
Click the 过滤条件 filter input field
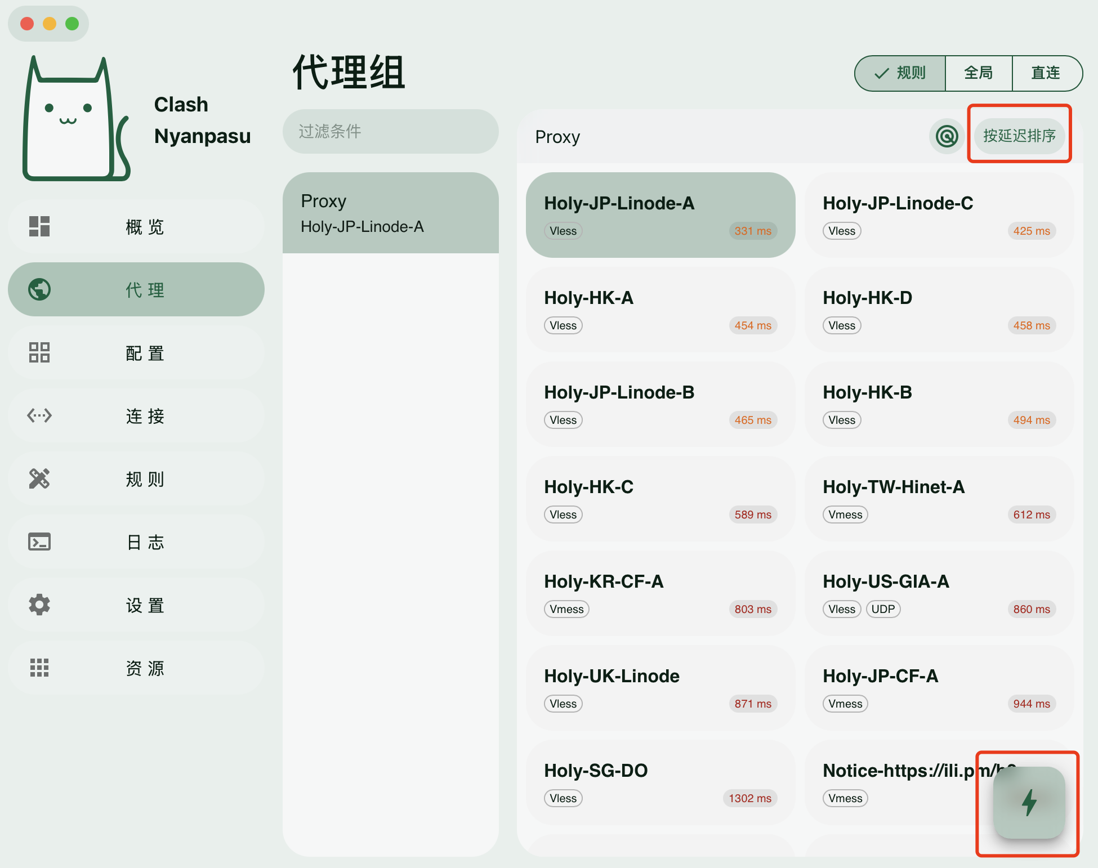390,131
